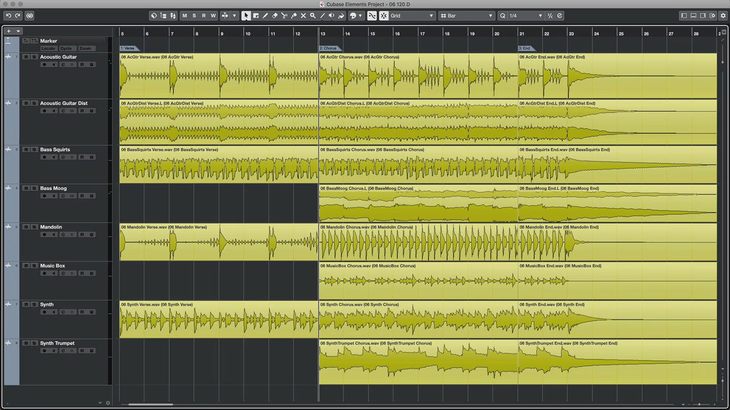The width and height of the screenshot is (730, 410).
Task: Open the setup gear at top right
Action: [x=722, y=16]
